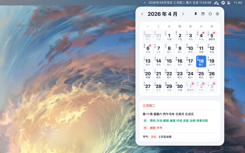Screen dimensions: 245x153
Task: Select April 2 in the calendar
Action: pos(180,36)
